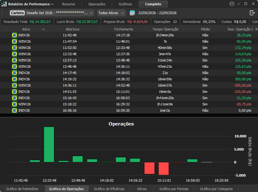The width and height of the screenshot is (258, 192).
Task: Click the Brazil flag on the 14:17:40 row
Action: [14, 73]
